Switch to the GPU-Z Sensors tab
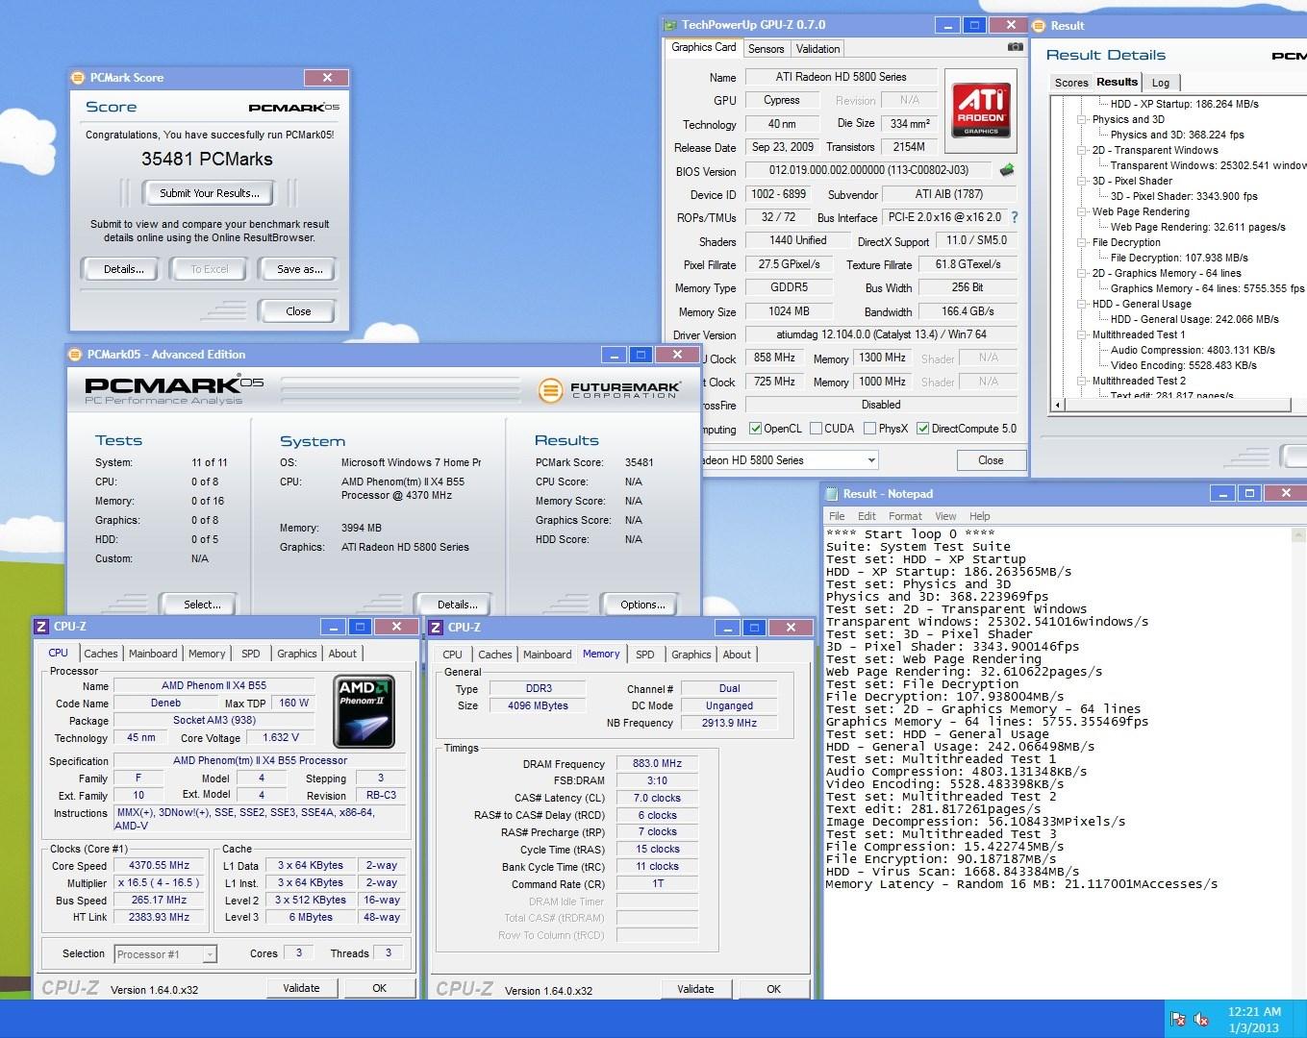 click(x=766, y=49)
